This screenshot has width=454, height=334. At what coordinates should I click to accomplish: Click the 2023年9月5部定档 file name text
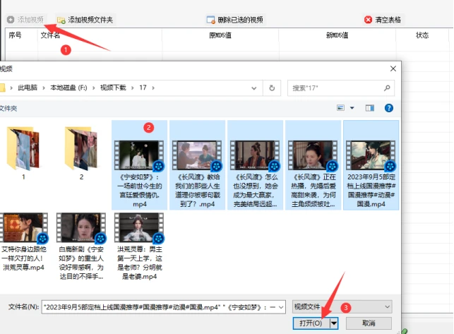pos(371,191)
